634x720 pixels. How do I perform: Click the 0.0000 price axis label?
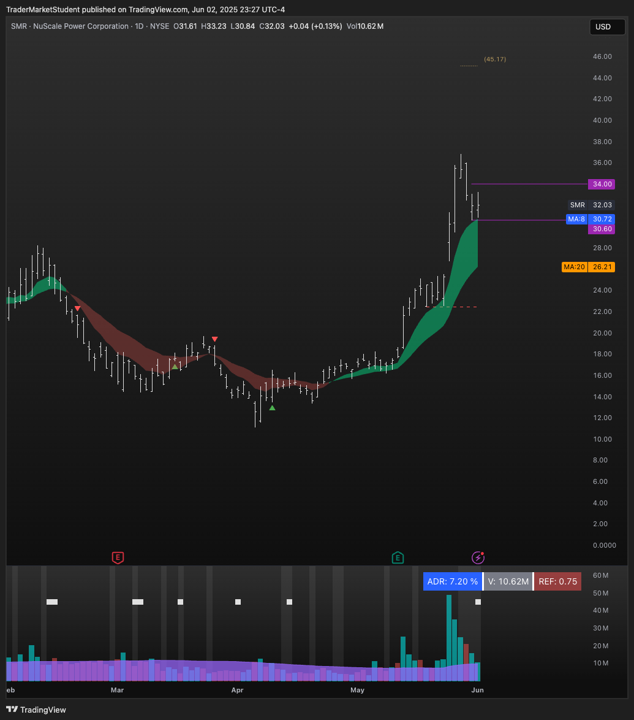(x=604, y=545)
